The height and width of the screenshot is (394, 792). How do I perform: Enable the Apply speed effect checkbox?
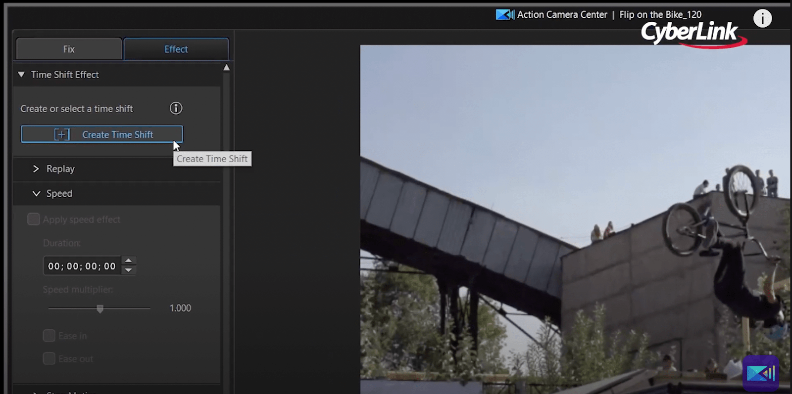pyautogui.click(x=34, y=219)
